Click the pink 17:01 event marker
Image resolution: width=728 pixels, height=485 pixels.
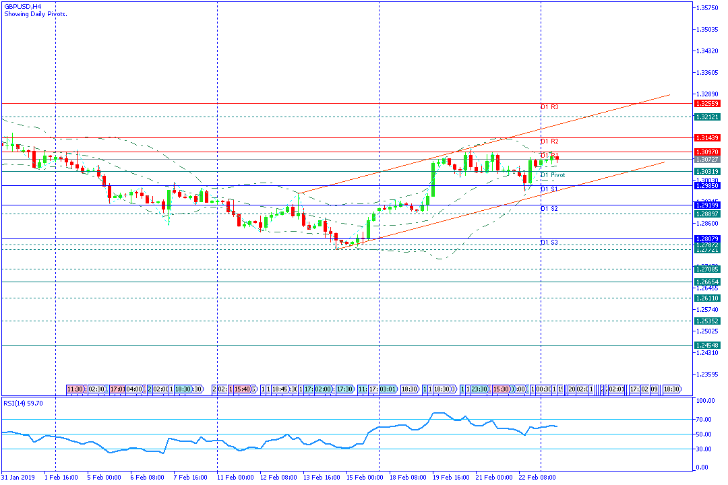point(117,389)
